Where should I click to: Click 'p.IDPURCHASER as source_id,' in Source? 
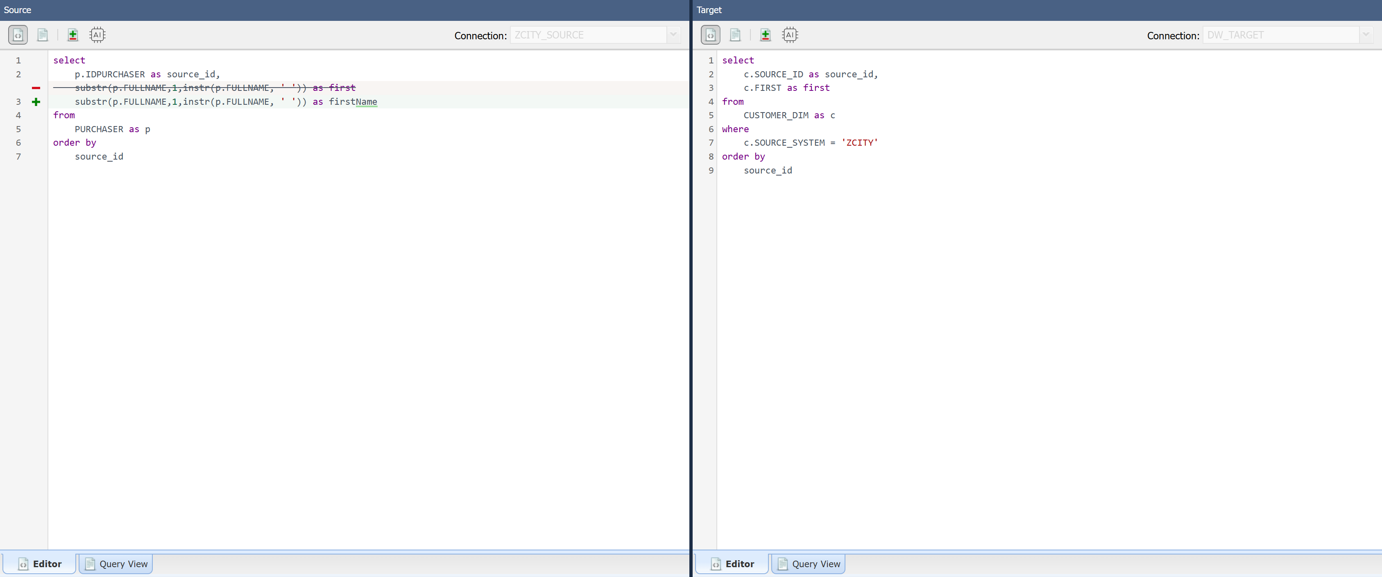click(147, 74)
